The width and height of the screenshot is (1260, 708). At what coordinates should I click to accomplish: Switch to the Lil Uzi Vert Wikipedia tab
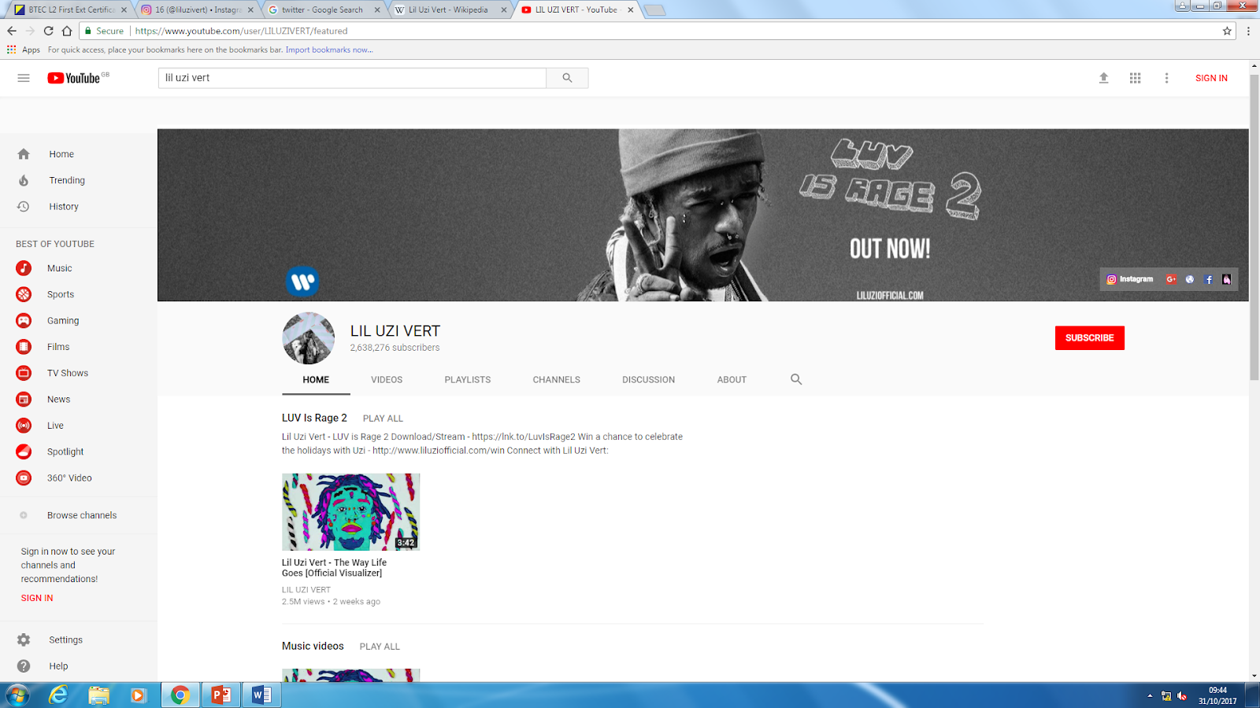[x=450, y=9]
